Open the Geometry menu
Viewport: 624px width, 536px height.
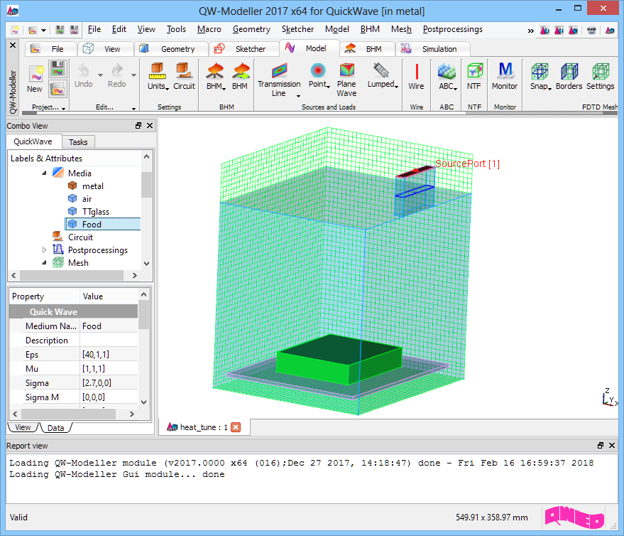pyautogui.click(x=251, y=29)
